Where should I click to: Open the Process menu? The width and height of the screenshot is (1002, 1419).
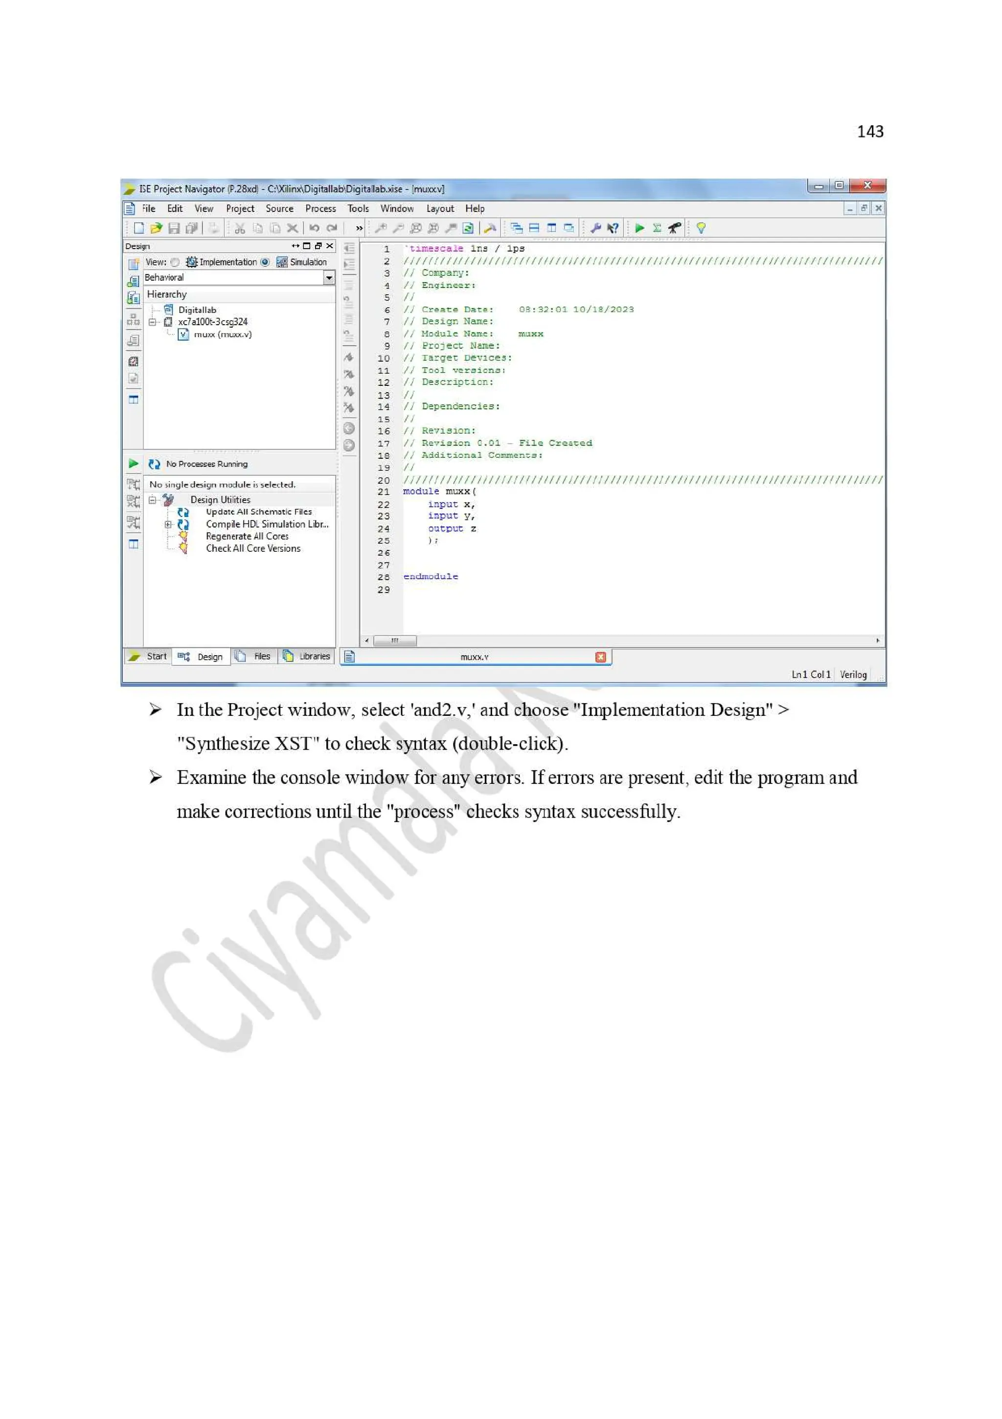click(320, 209)
